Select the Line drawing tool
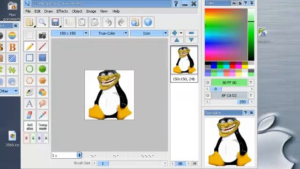 pos(43,46)
